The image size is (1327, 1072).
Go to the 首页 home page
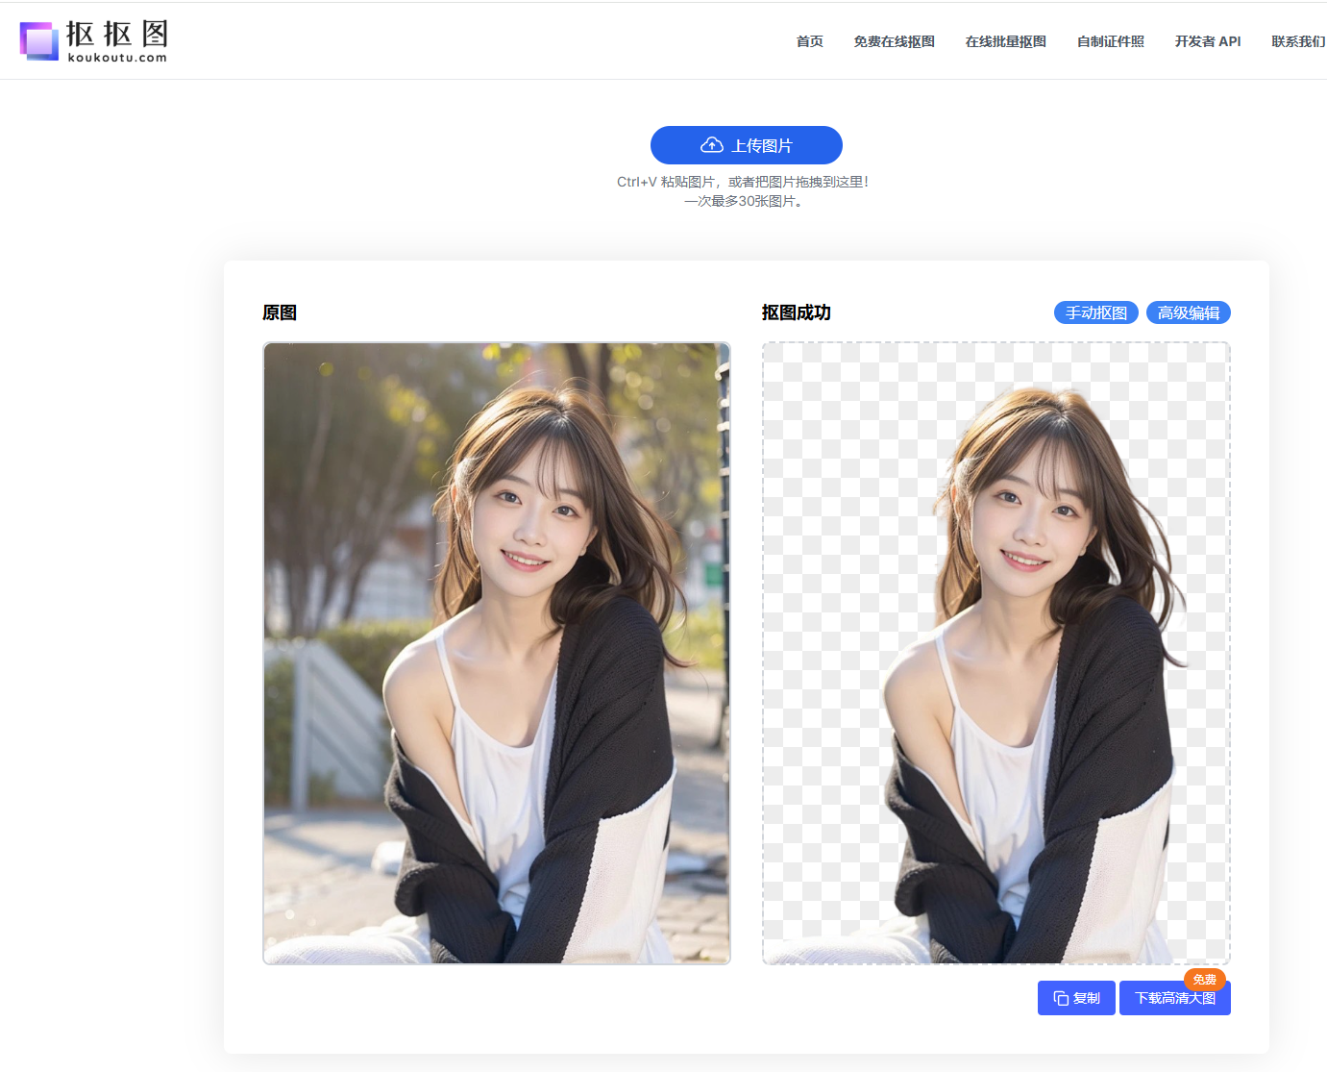809,41
